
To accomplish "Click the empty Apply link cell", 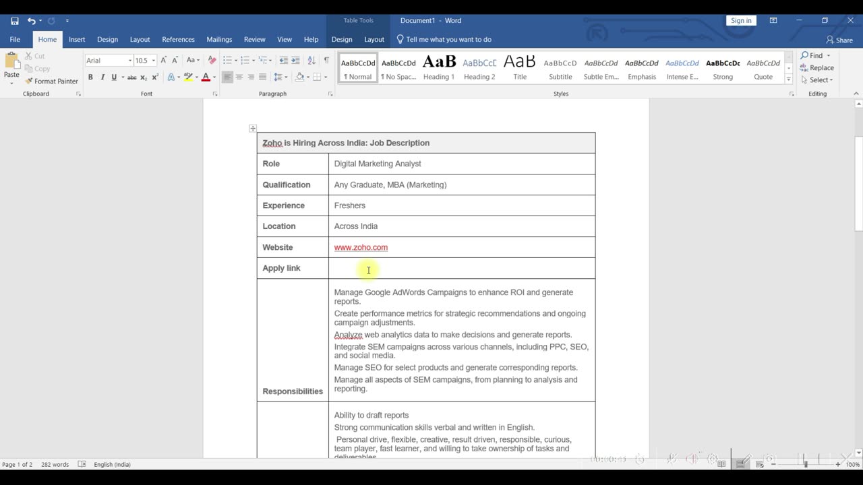I will [462, 268].
